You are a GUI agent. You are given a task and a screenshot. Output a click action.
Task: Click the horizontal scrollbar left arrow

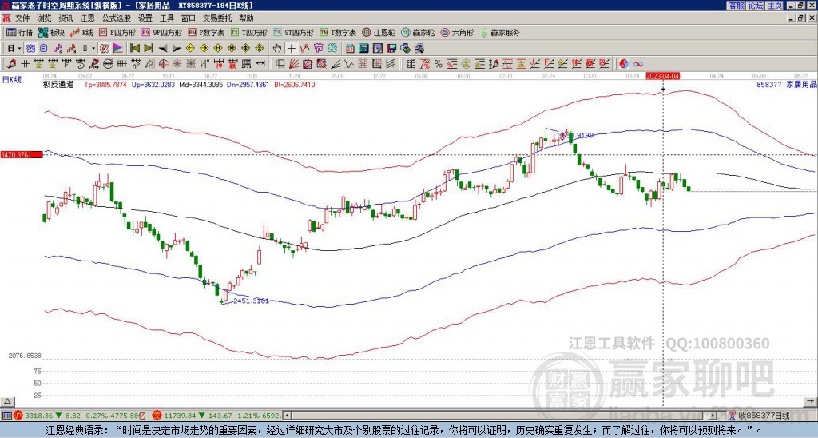[x=285, y=416]
